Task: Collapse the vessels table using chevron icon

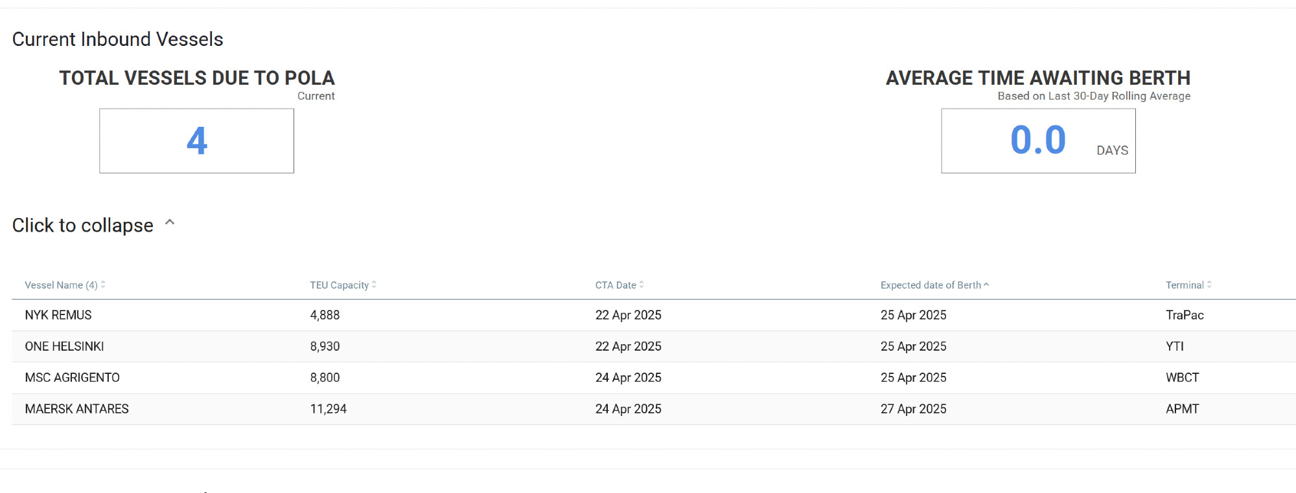Action: tap(170, 223)
